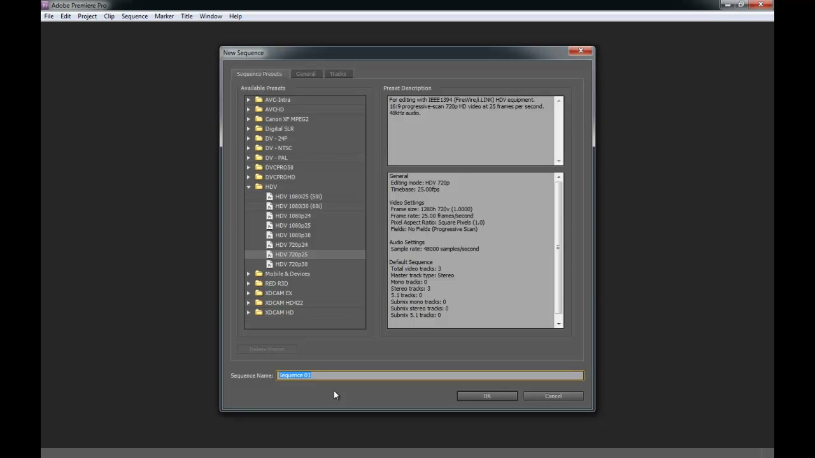Viewport: 815px width, 458px height.
Task: Click the Digital SLR folder icon
Action: coord(259,128)
